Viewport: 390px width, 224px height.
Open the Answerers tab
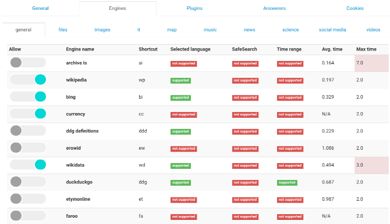[x=274, y=8]
